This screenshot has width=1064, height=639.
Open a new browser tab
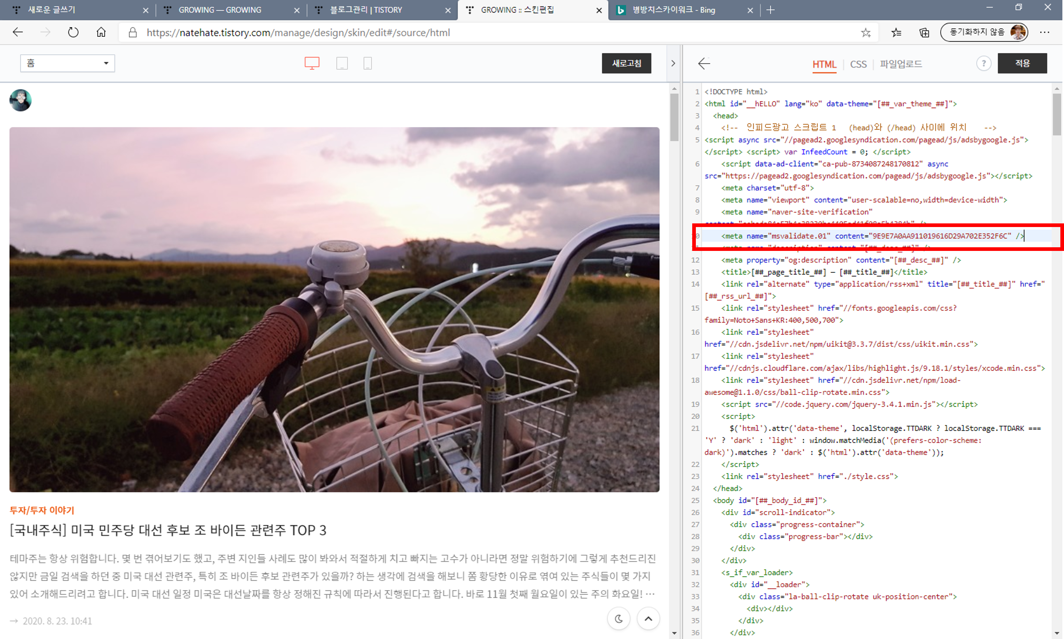pyautogui.click(x=770, y=10)
